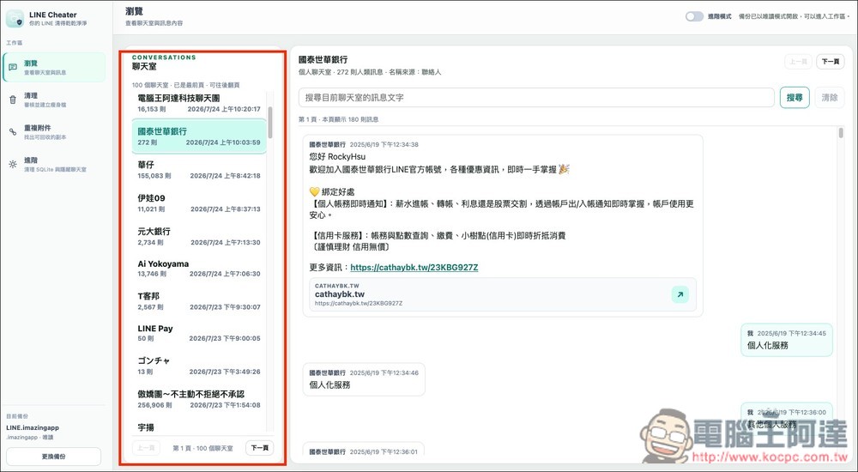Click the bank's 個人化服務 reply at 下午12:34:46
The width and height of the screenshot is (858, 472).
364,379
